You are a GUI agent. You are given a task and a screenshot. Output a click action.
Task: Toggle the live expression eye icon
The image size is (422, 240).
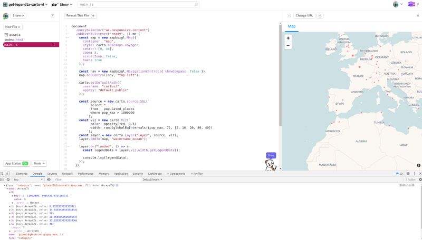[49, 179]
